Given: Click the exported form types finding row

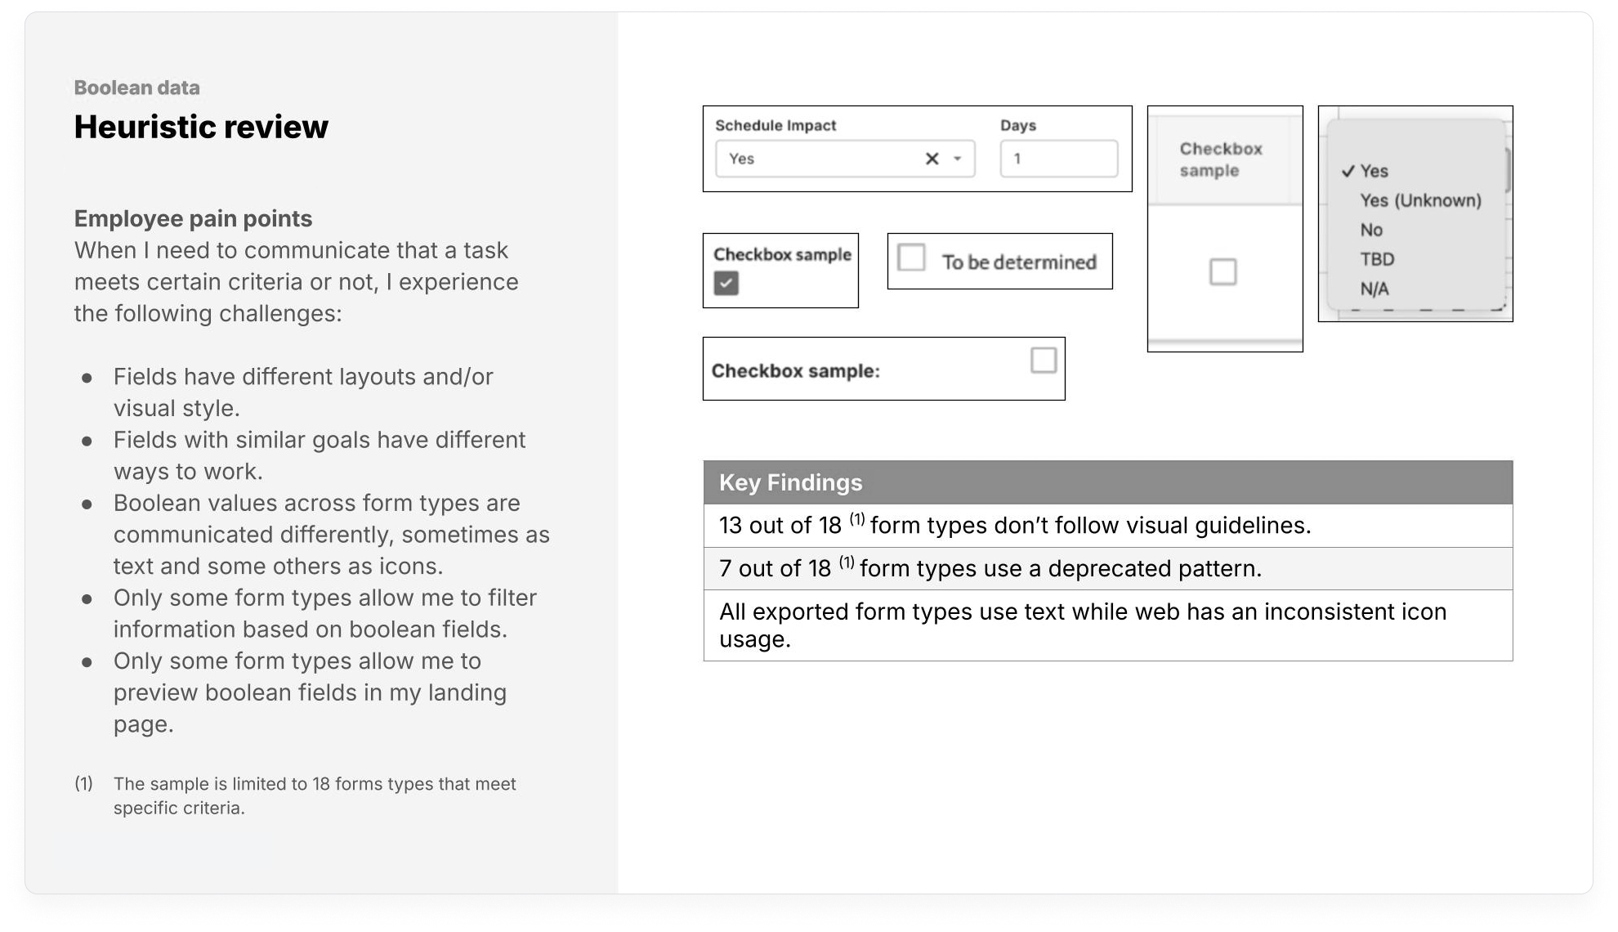Looking at the screenshot, I should point(1107,625).
